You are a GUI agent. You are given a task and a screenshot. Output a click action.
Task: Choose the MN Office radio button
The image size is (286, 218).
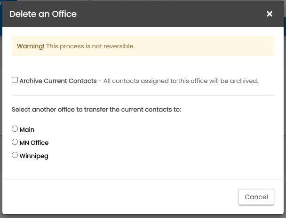coord(15,142)
